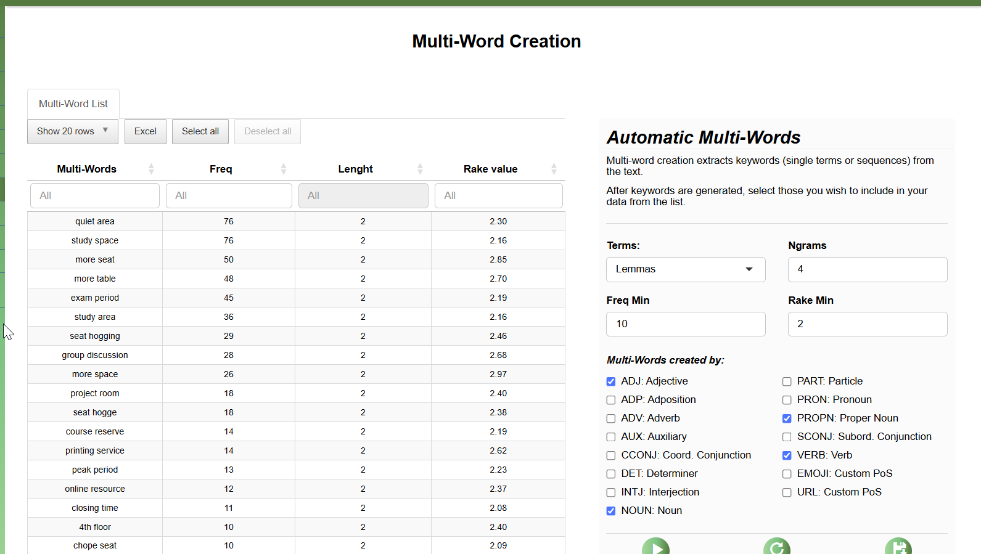Click the Rake value column header text
The width and height of the screenshot is (981, 554).
(x=491, y=169)
